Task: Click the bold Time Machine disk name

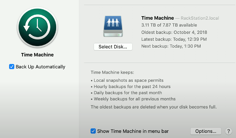Action: [158, 18]
